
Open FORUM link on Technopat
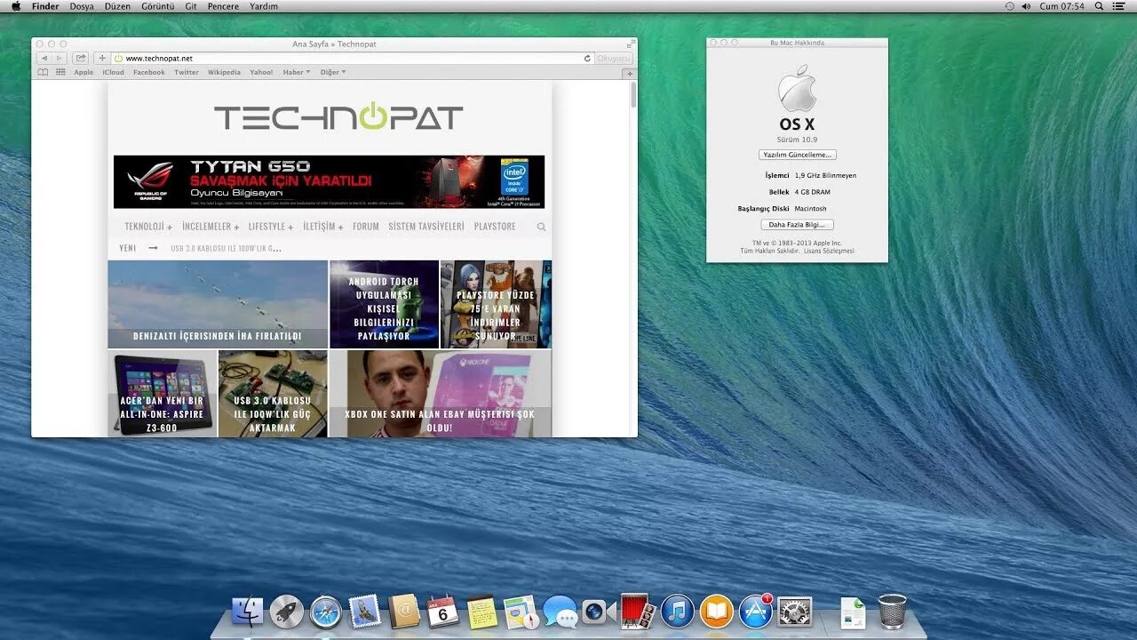(366, 227)
